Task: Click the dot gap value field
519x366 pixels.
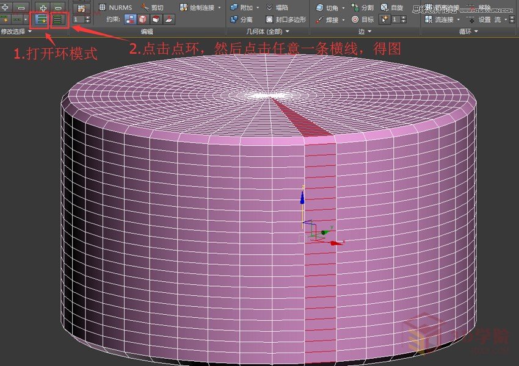Action: [x=79, y=20]
